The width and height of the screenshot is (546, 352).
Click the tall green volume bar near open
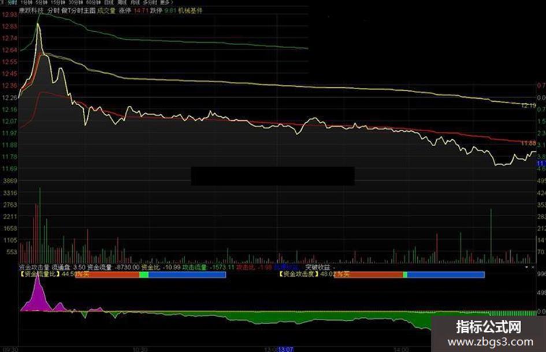click(40, 225)
